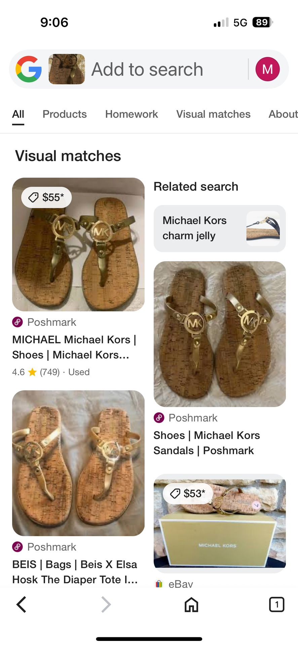Screen dimensions: 298x647
Task: Open the home icon in bottom bar
Action: 191,604
